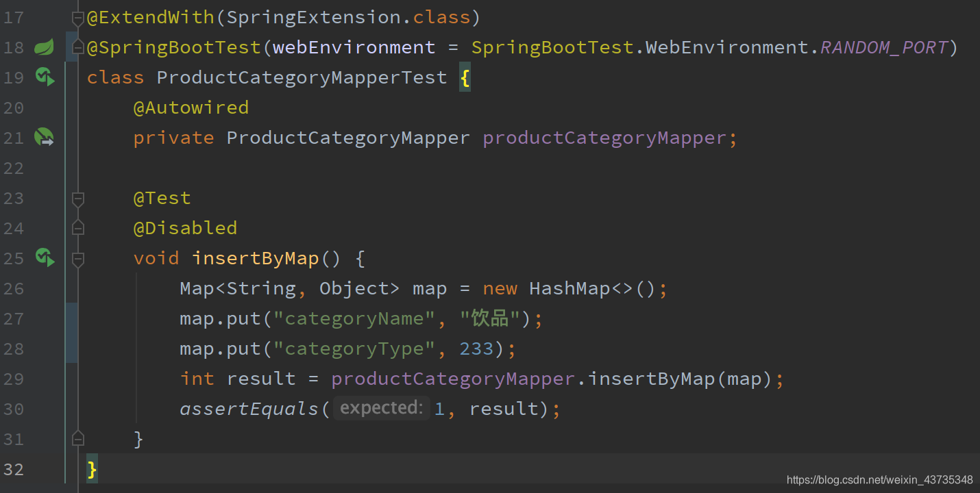Click the fold end marker on line 31
The height and width of the screenshot is (493, 980).
(78, 438)
